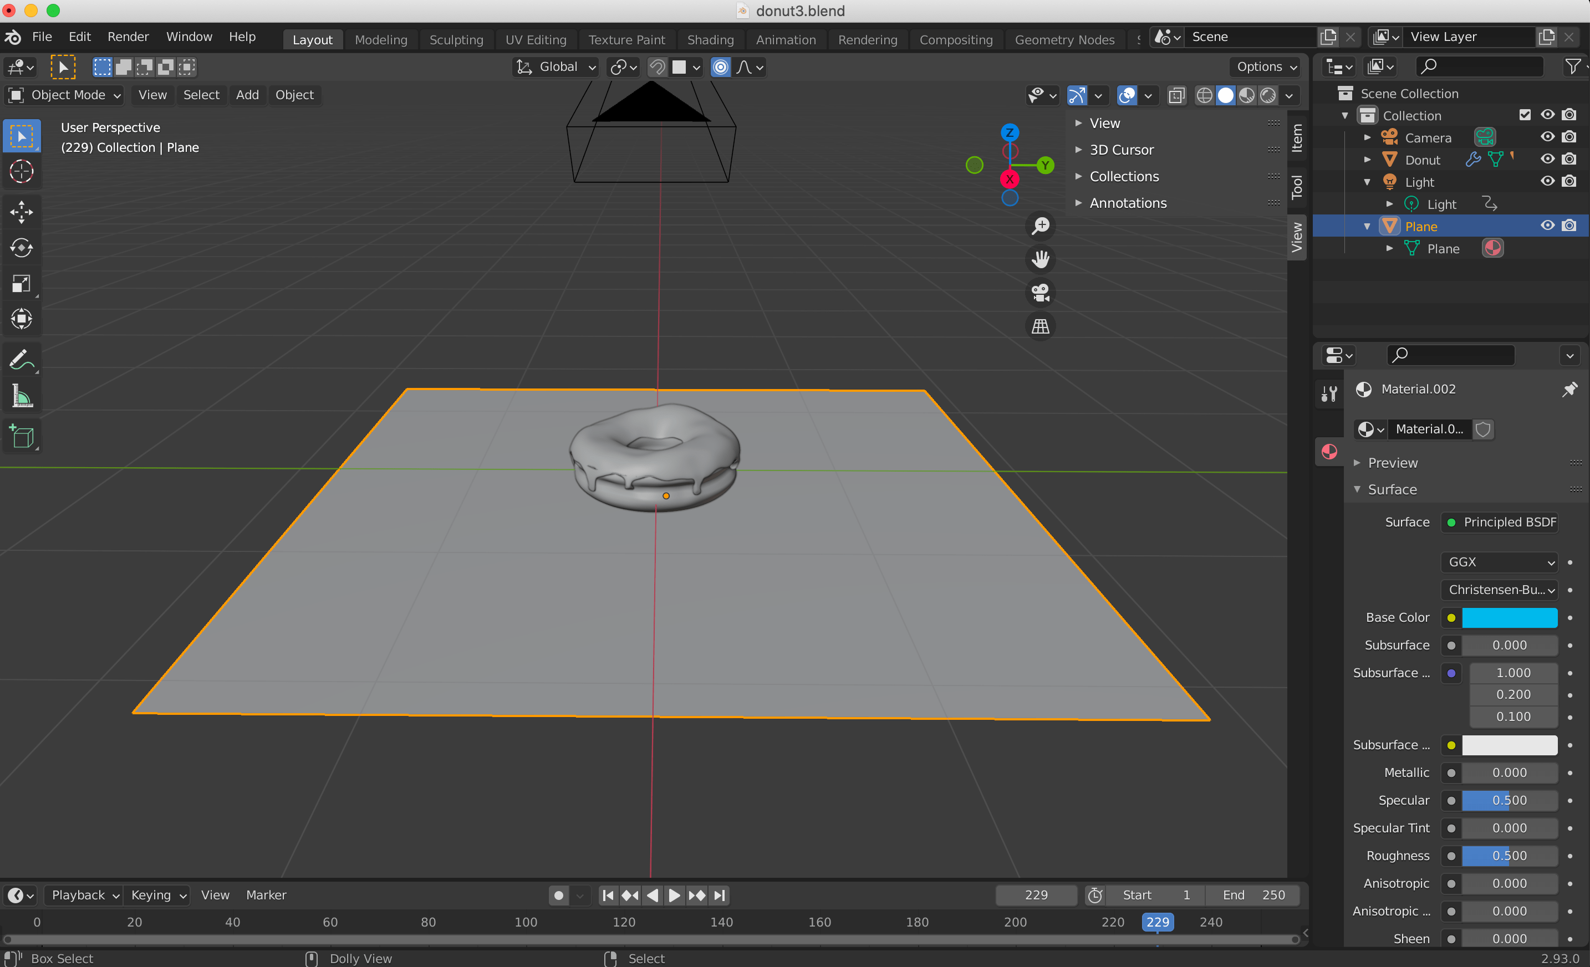The height and width of the screenshot is (967, 1590).
Task: Open the Principled BSDF surface selector
Action: [x=1500, y=523]
